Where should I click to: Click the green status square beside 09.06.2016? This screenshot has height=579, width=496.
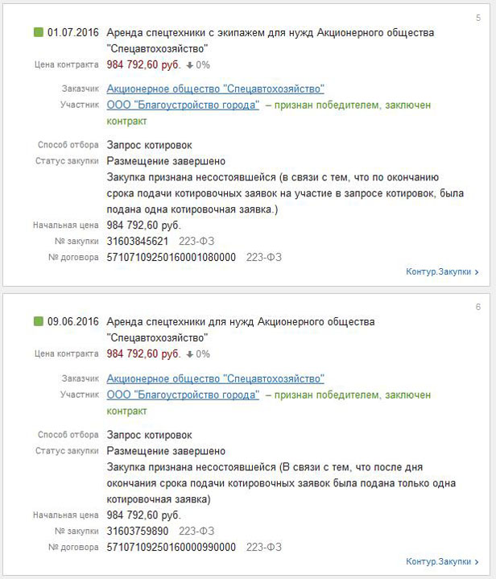point(39,322)
